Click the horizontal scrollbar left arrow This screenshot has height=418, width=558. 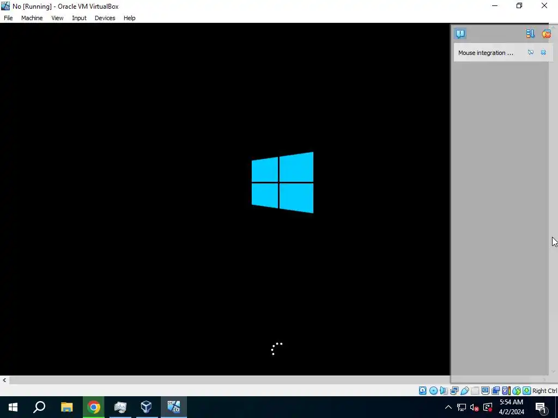pyautogui.click(x=4, y=380)
